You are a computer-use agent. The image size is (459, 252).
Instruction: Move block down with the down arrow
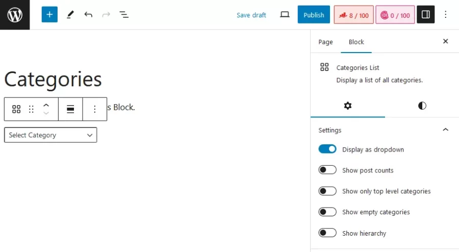pyautogui.click(x=46, y=113)
